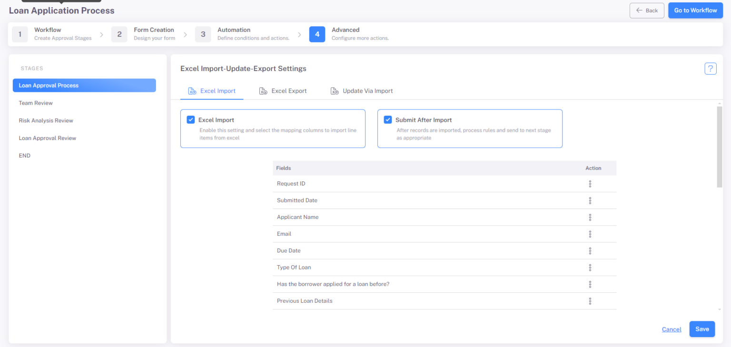Click three-dot icon for Email field
Viewport: 731px width, 347px height.
(590, 234)
